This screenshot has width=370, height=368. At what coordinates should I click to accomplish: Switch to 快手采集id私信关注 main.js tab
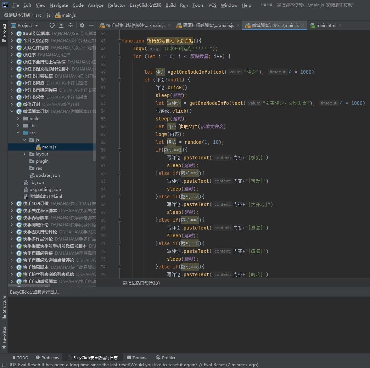pos(135,25)
